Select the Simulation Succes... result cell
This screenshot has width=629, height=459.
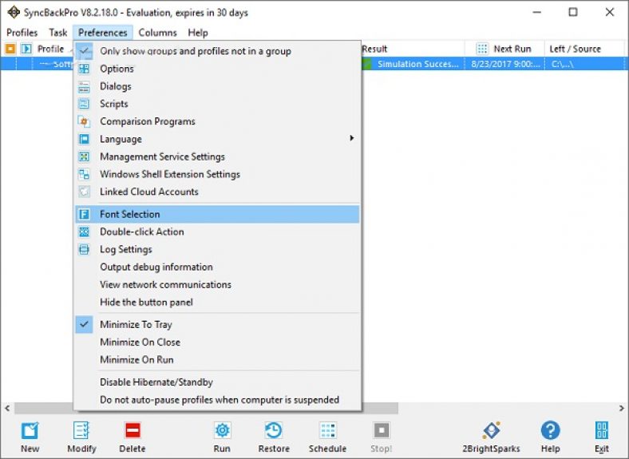(x=413, y=64)
